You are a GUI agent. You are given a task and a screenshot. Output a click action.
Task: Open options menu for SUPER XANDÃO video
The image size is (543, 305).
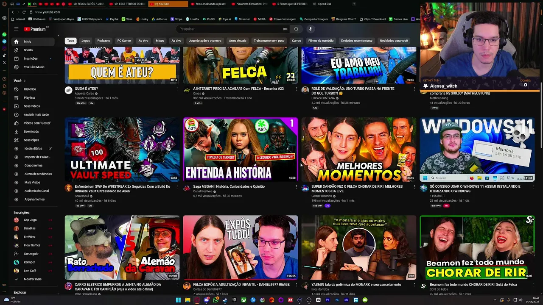click(414, 187)
